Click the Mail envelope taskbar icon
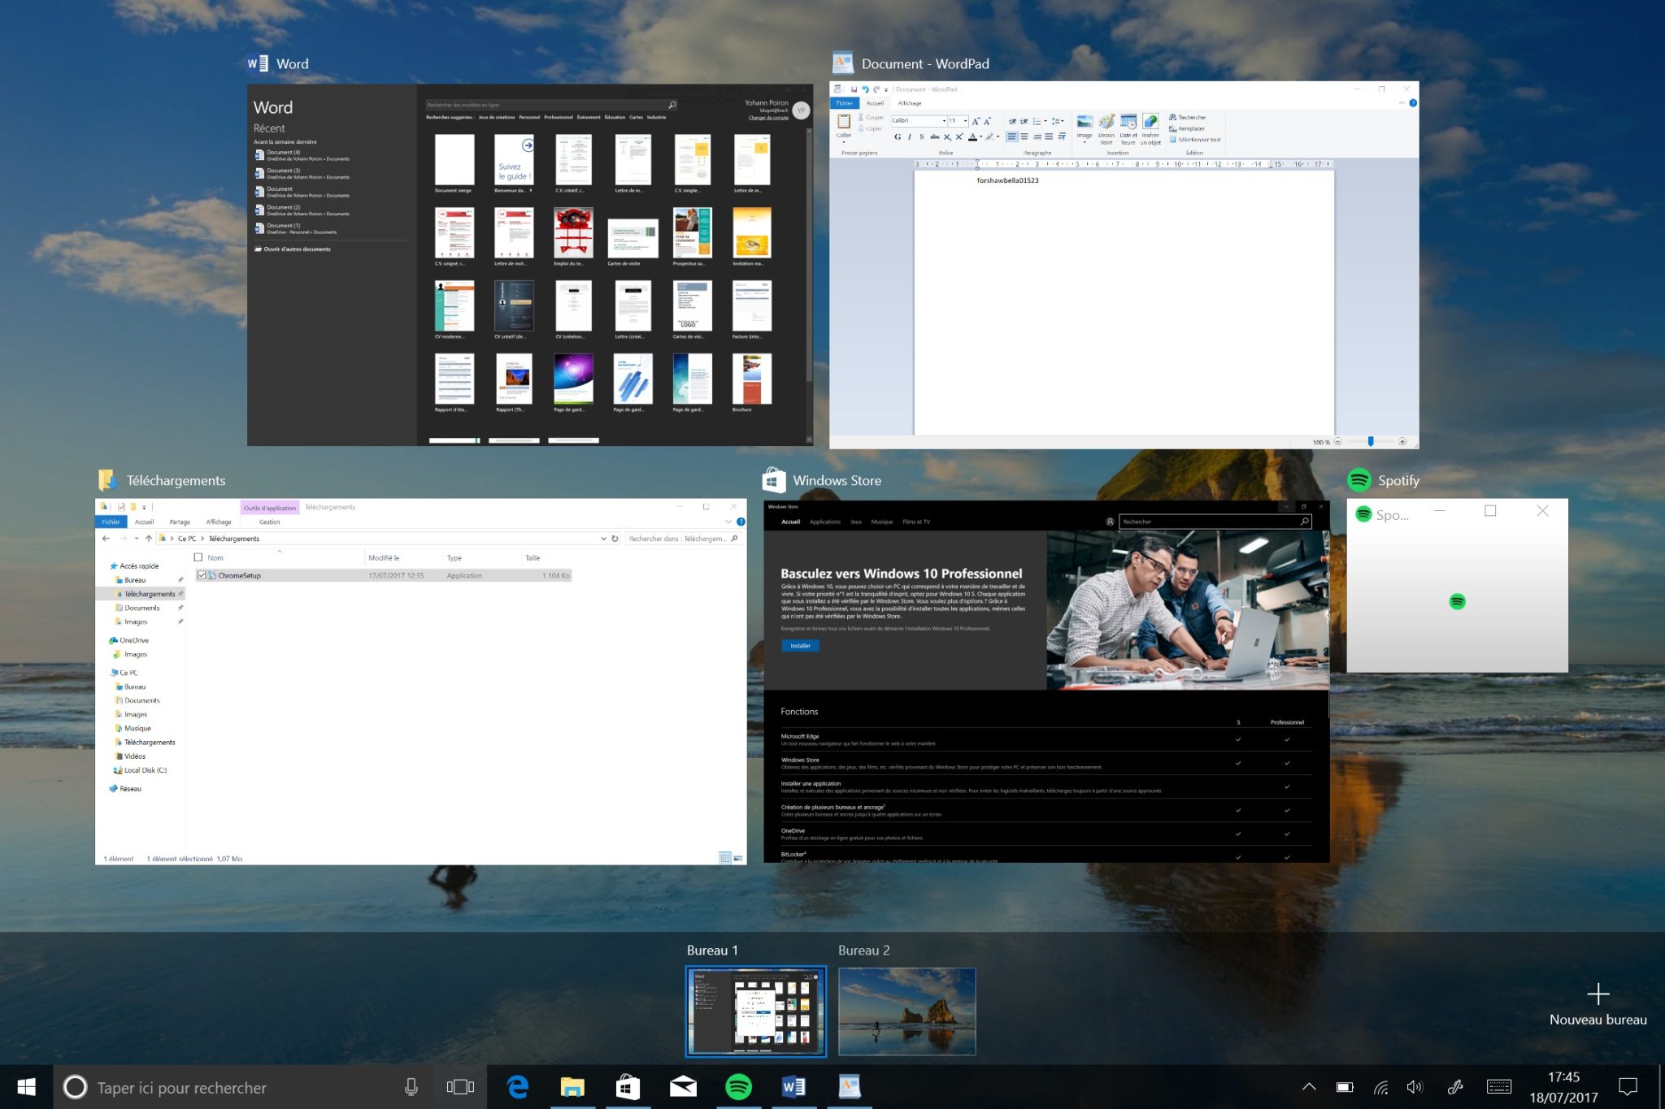The height and width of the screenshot is (1109, 1665). pyautogui.click(x=683, y=1087)
